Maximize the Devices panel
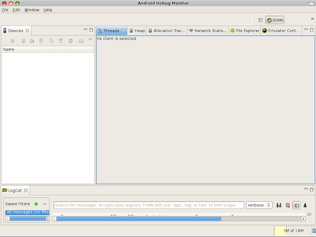The height and width of the screenshot is (237, 316). 91,30
